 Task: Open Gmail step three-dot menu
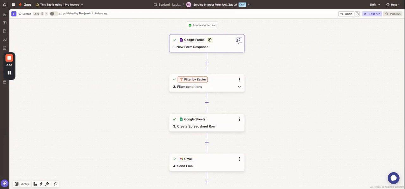click(239, 159)
